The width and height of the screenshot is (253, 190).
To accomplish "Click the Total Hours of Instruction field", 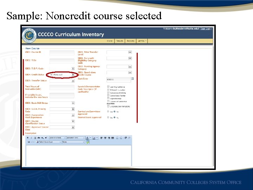I will tap(62, 87).
